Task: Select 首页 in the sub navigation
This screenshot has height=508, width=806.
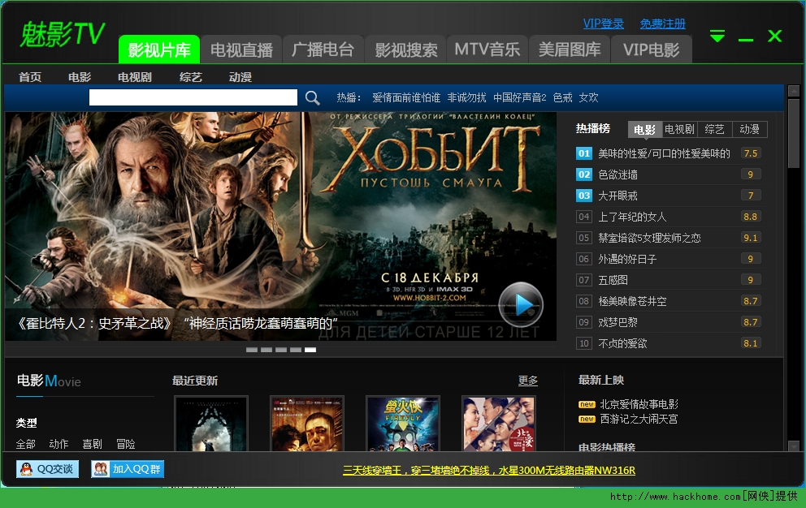Action: 30,77
